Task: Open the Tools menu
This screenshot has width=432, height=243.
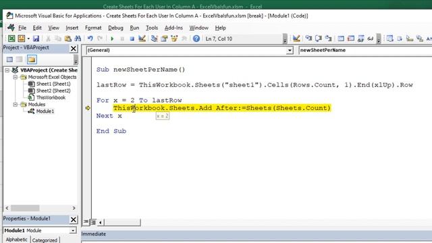Action: point(151,28)
